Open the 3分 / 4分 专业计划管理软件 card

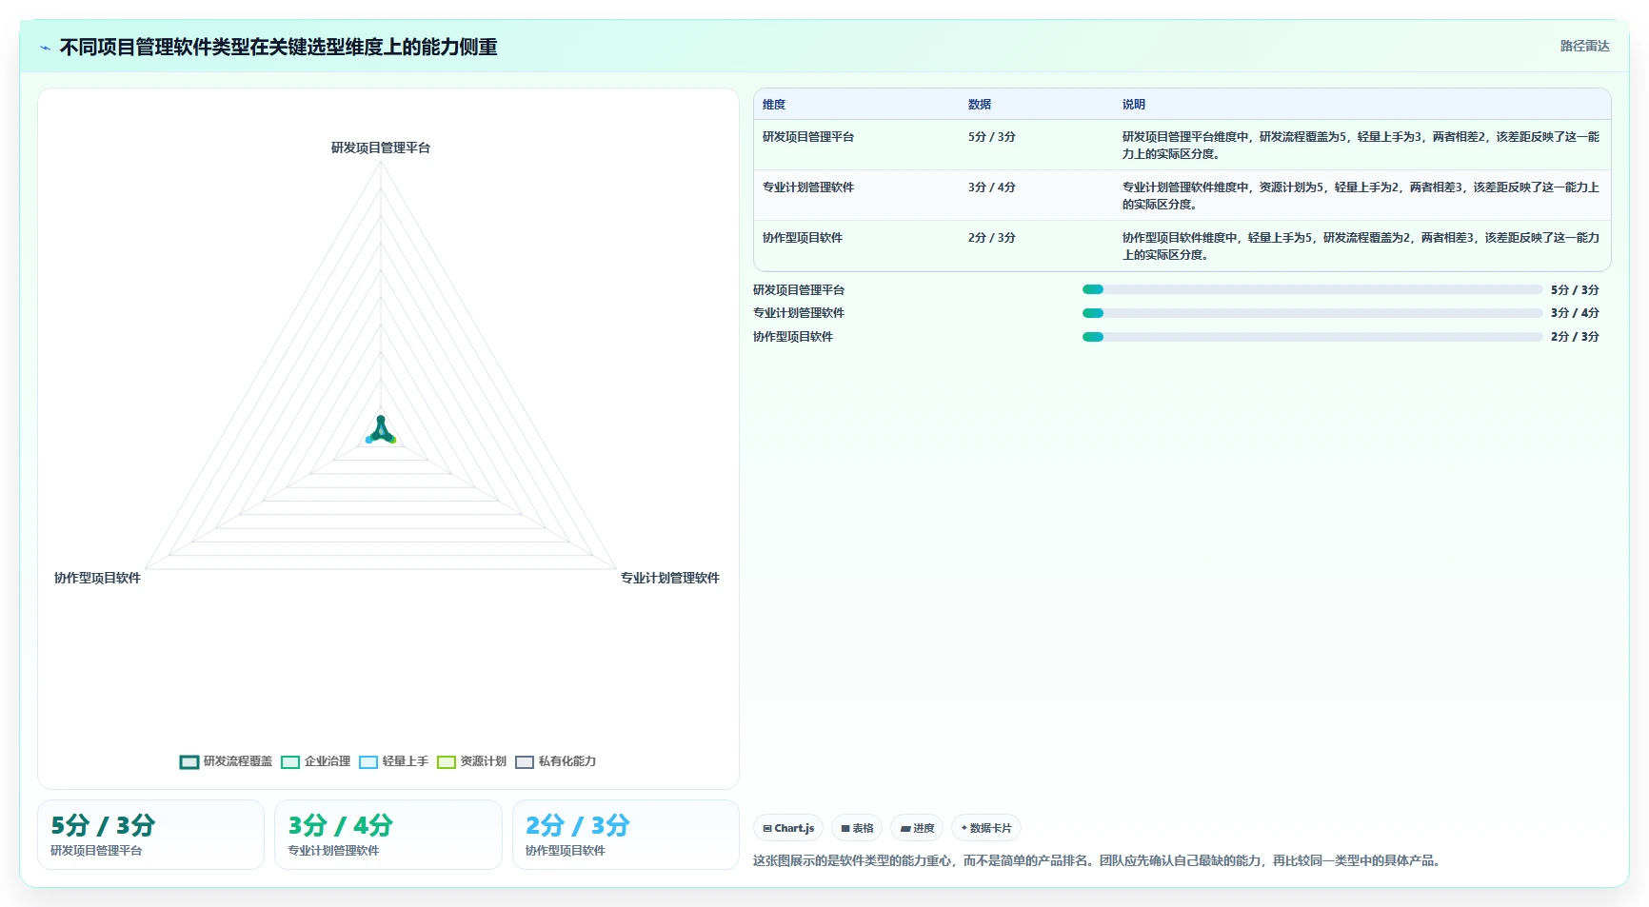click(388, 835)
